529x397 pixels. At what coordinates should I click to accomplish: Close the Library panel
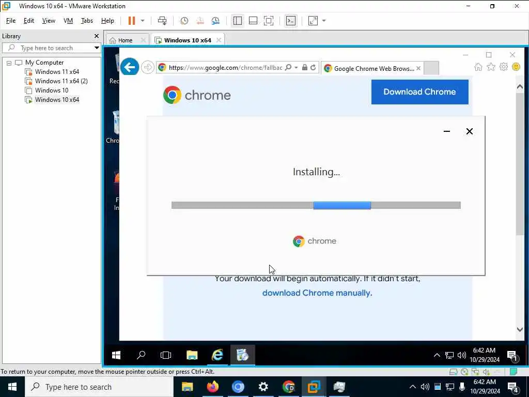pos(97,36)
